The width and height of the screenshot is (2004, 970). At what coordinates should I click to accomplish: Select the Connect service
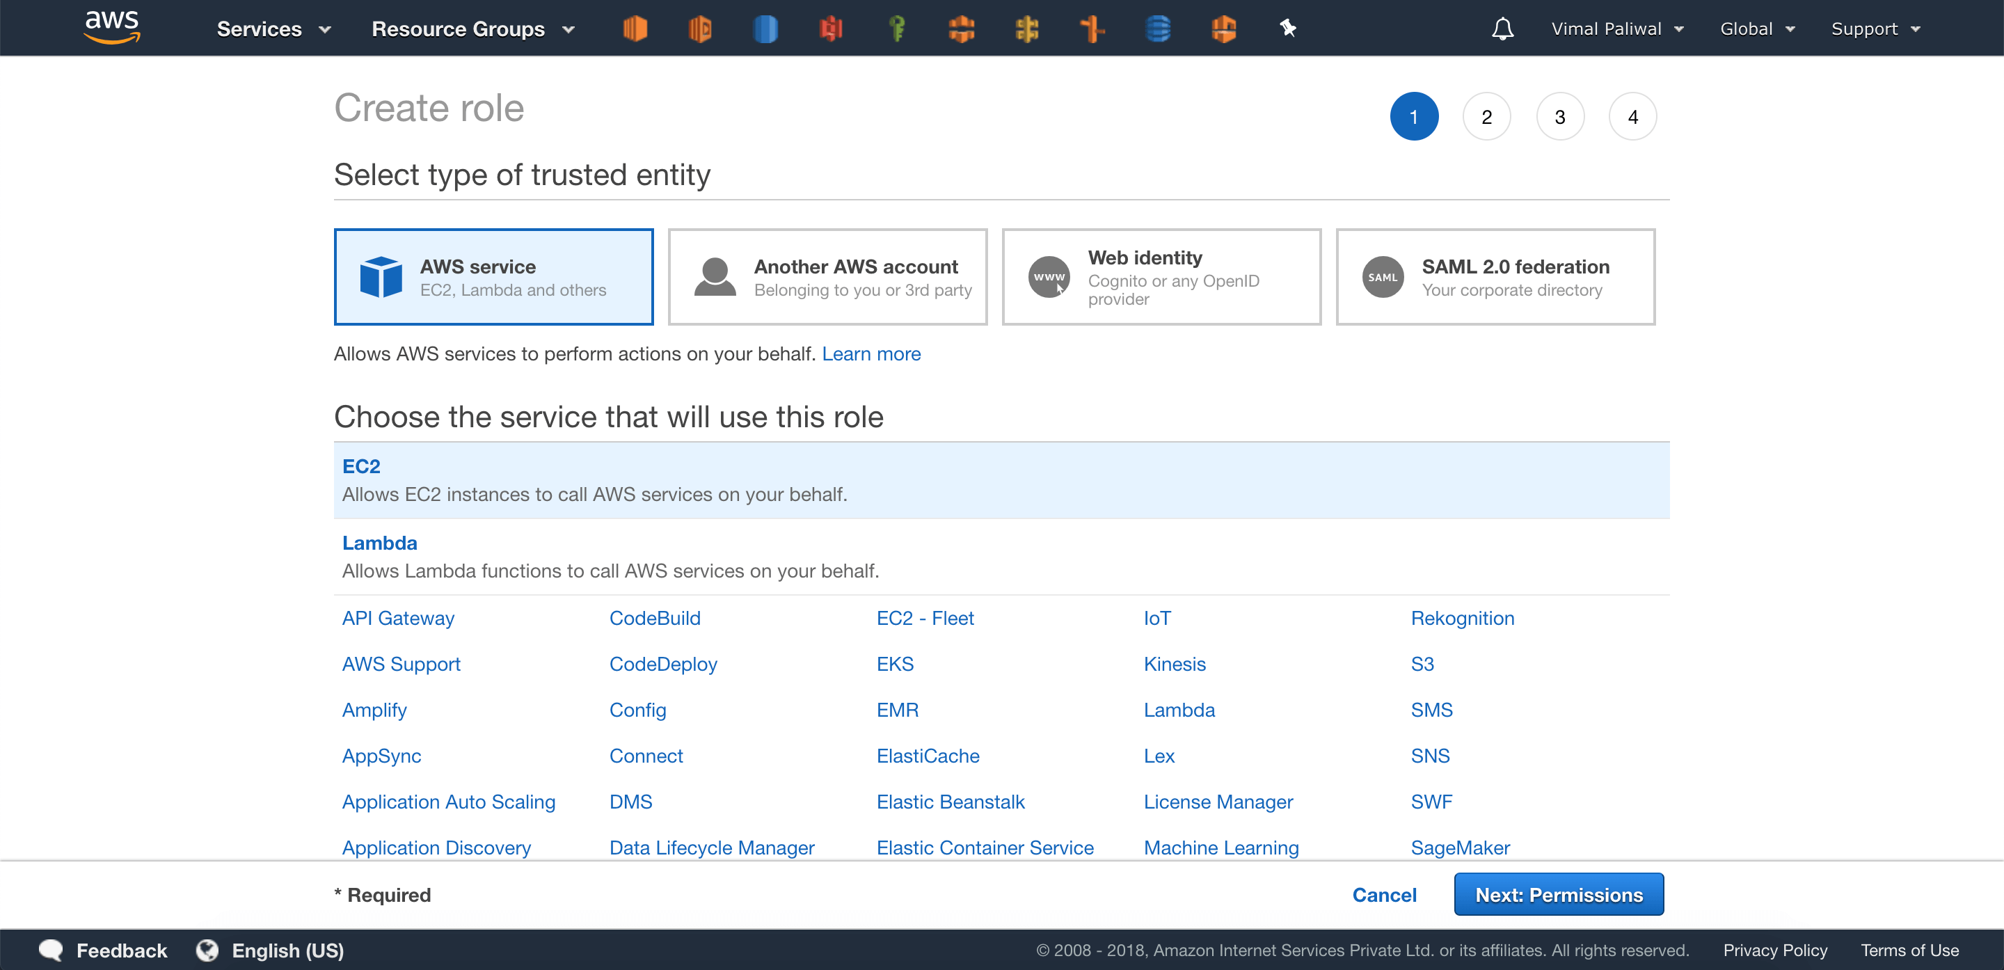(646, 755)
